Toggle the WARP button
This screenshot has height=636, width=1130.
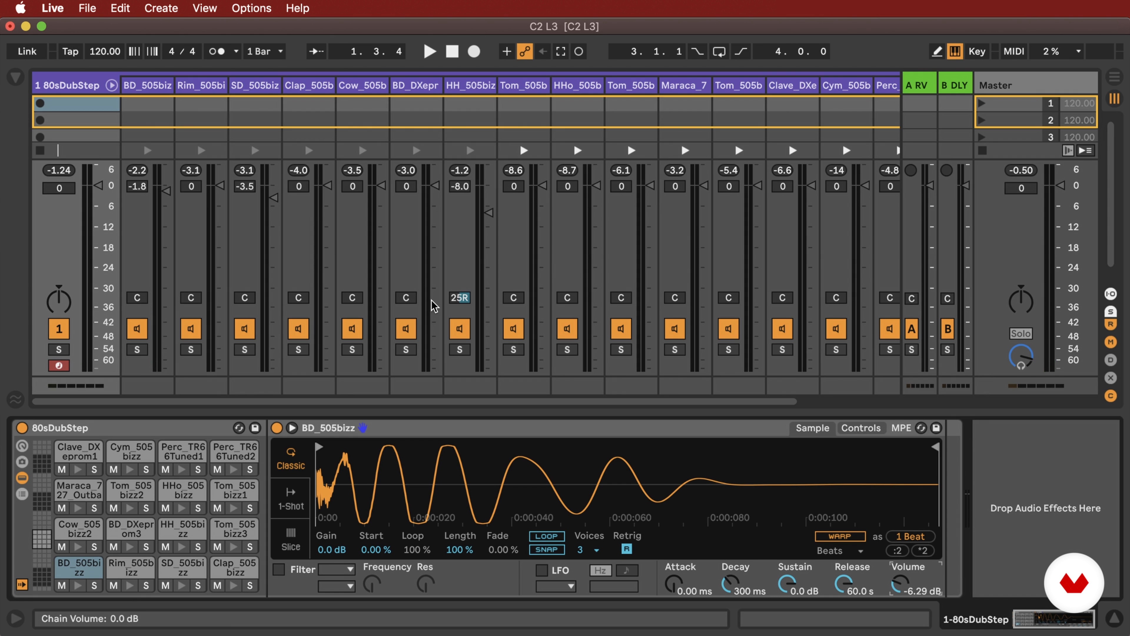840,536
